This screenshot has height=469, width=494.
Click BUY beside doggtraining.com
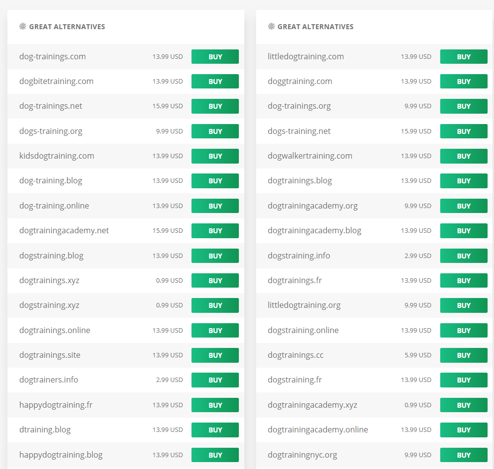click(x=463, y=82)
